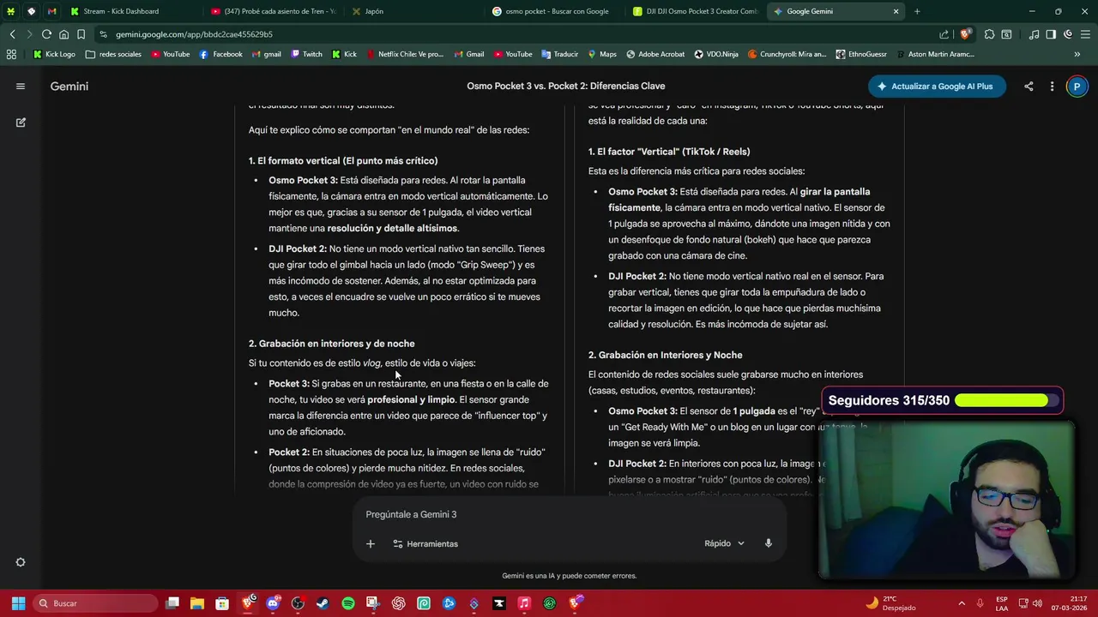The height and width of the screenshot is (617, 1098).
Task: Click the conversation title Osmo Pocket 3 vs. Pocket 2
Action: [566, 86]
